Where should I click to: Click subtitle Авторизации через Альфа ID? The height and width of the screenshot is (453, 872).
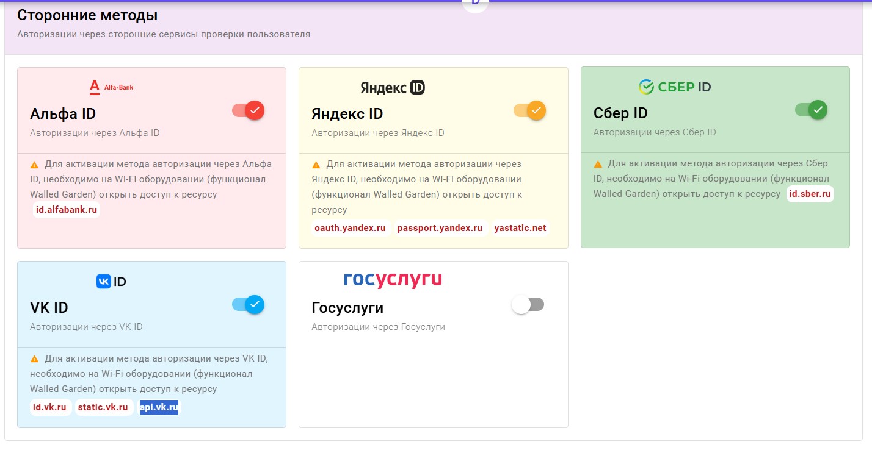coord(95,133)
